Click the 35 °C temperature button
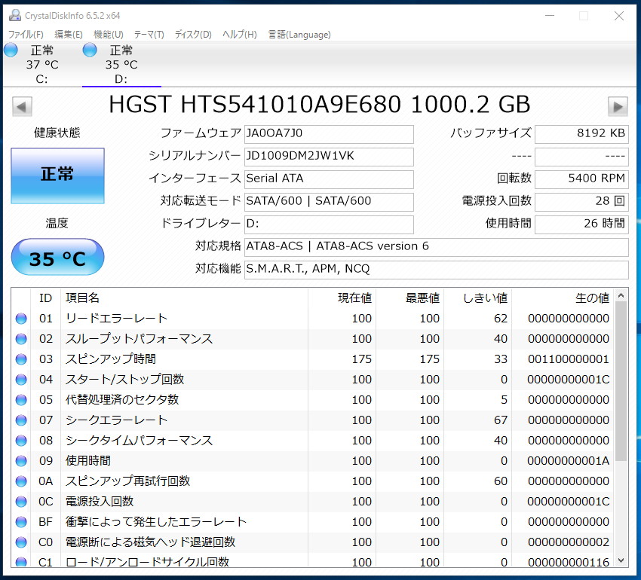This screenshot has height=580, width=641. (x=57, y=258)
